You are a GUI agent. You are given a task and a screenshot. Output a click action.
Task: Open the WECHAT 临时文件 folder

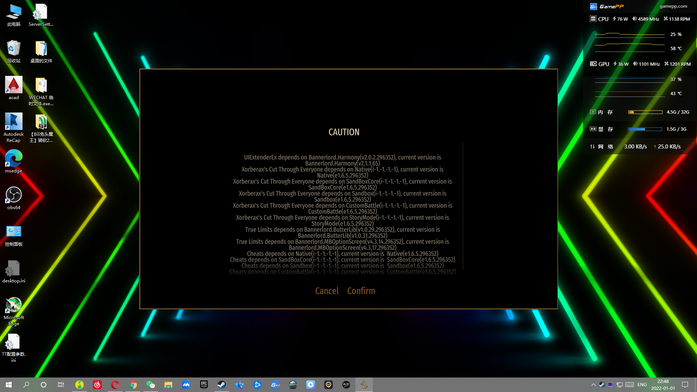point(41,91)
